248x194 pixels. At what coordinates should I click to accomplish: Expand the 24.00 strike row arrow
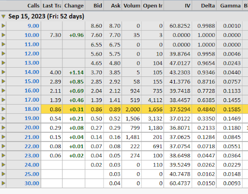point(3,165)
